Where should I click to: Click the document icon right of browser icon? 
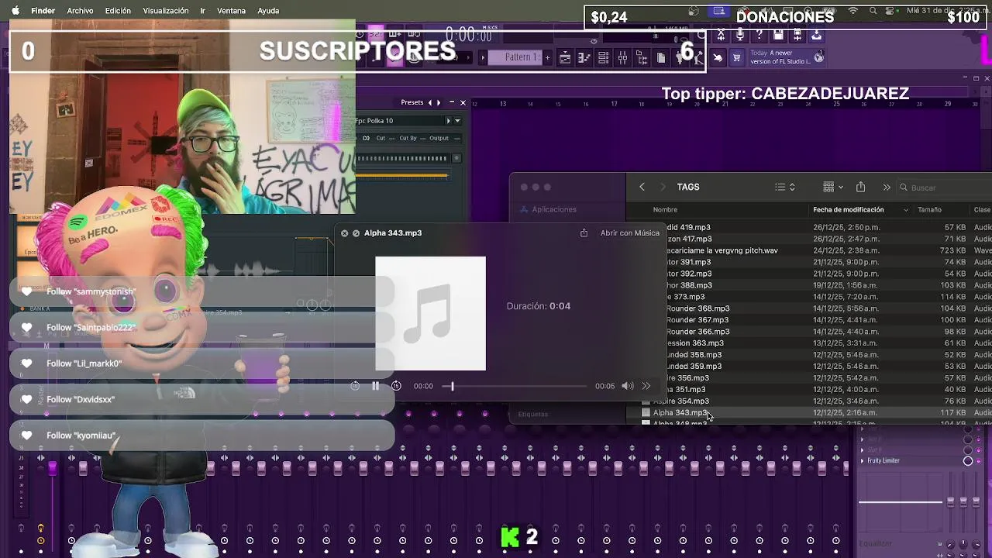pyautogui.click(x=661, y=58)
